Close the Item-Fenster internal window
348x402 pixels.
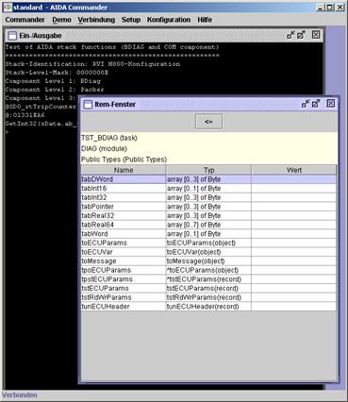pyautogui.click(x=331, y=104)
